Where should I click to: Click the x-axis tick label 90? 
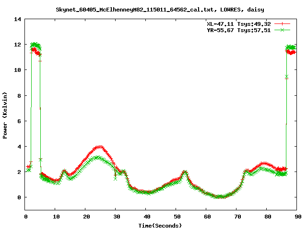298,217
